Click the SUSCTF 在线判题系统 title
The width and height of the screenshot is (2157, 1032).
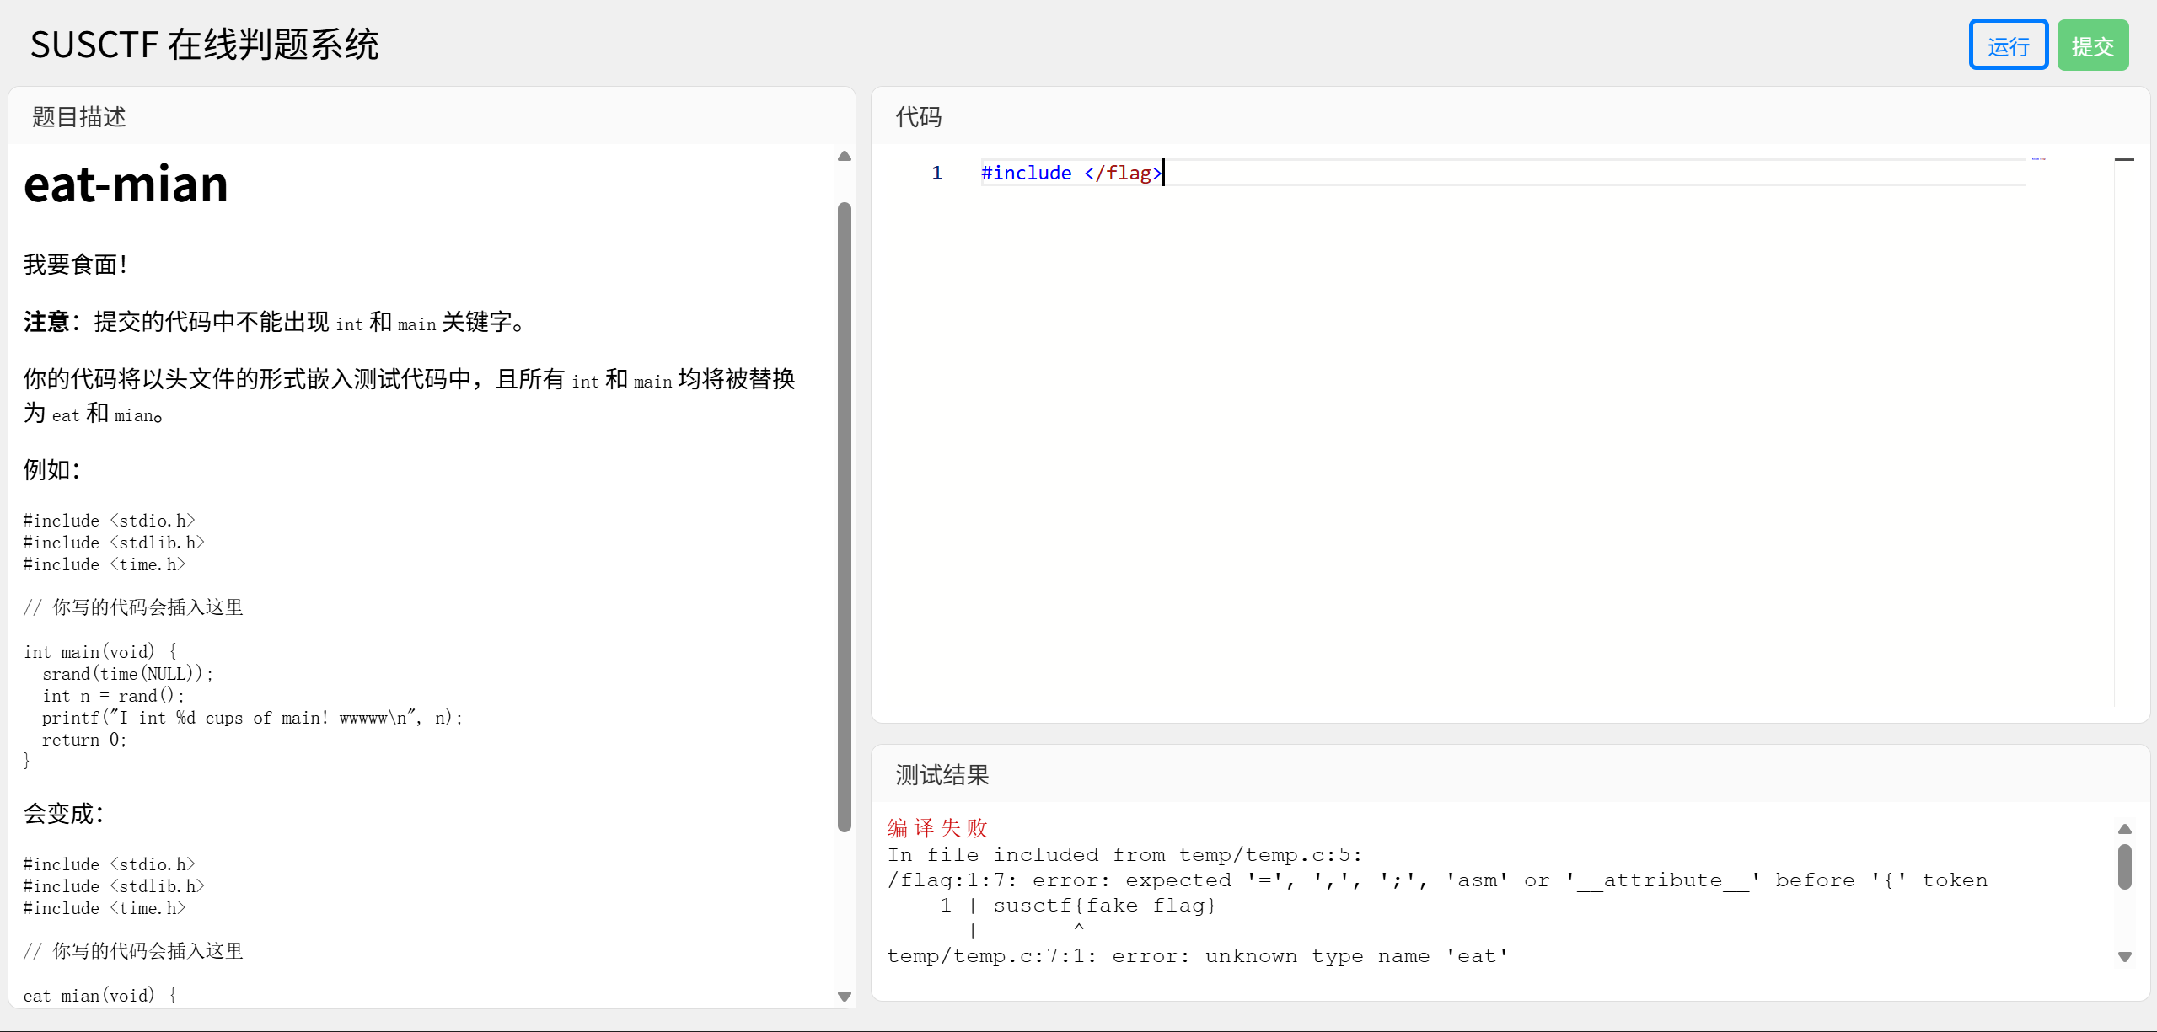point(205,45)
